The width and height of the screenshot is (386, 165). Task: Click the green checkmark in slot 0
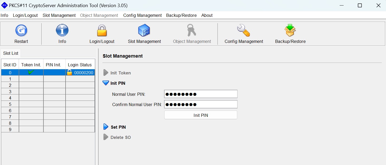pyautogui.click(x=31, y=72)
